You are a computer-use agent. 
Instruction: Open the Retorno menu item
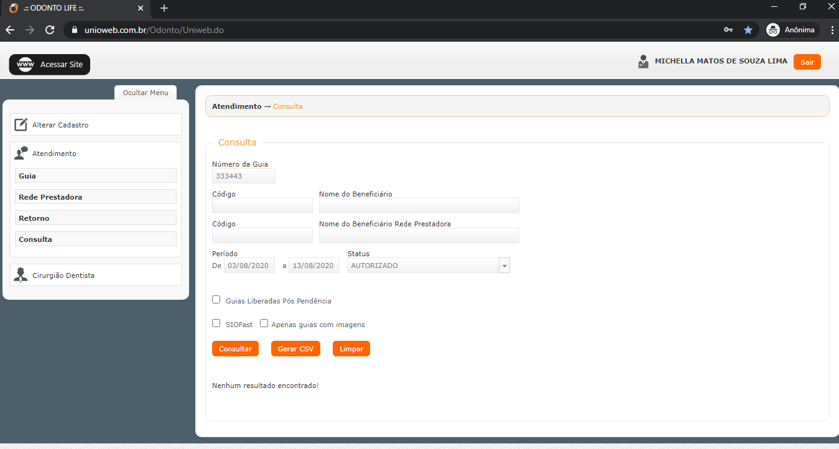[96, 218]
